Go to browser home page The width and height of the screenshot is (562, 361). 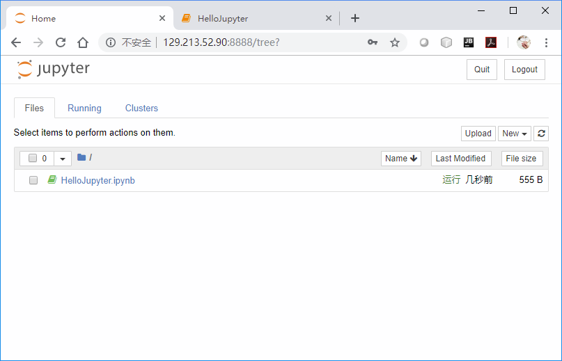pos(83,42)
